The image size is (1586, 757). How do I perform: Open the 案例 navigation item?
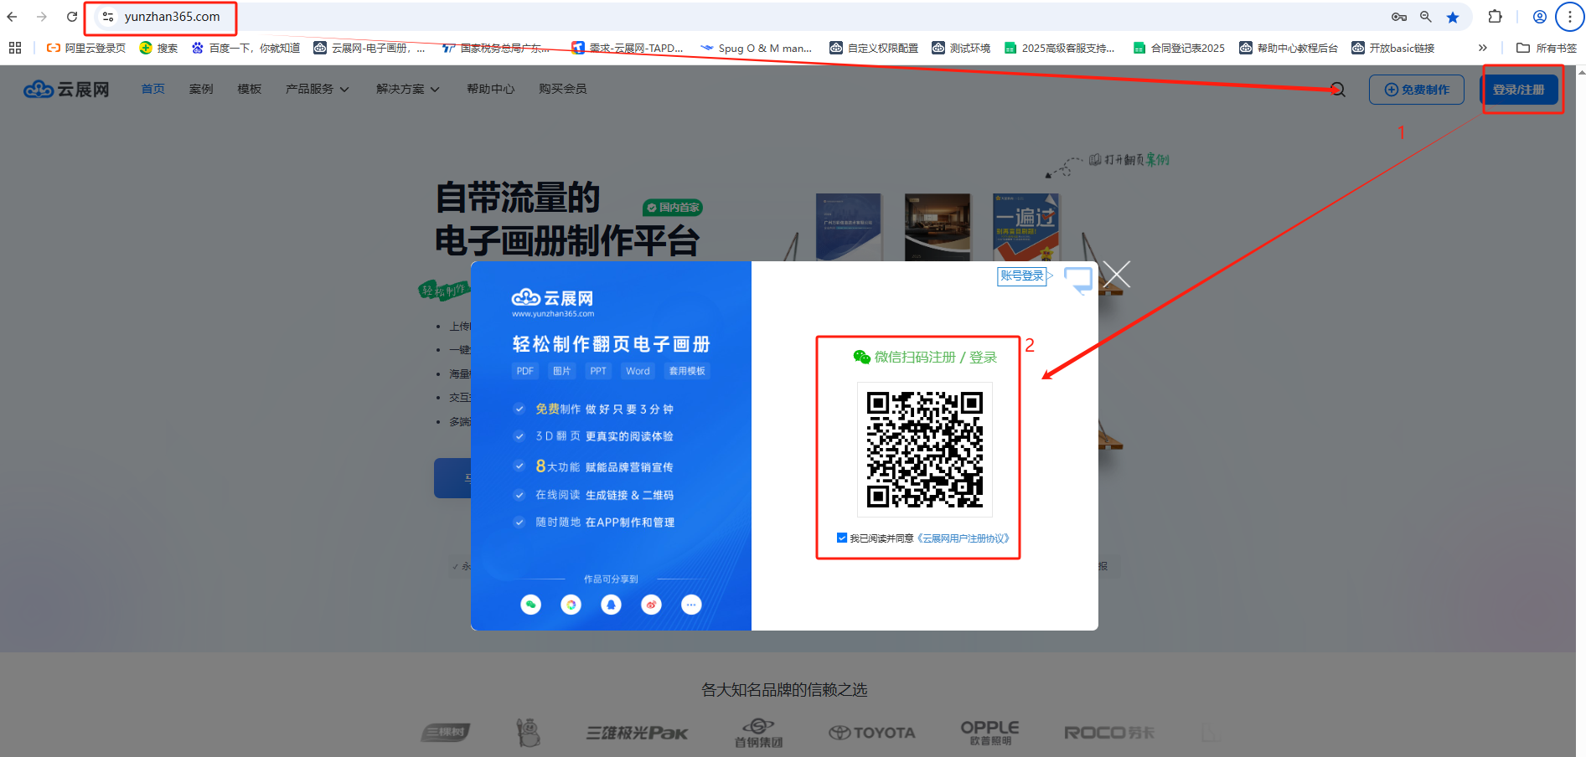click(x=201, y=89)
